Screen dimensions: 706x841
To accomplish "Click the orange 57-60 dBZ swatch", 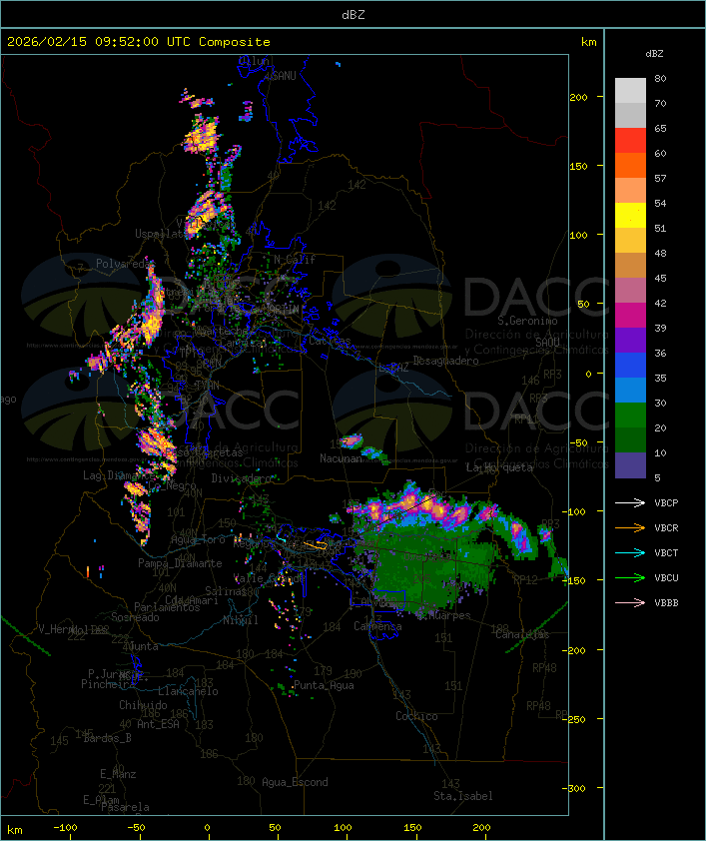I will tap(630, 165).
